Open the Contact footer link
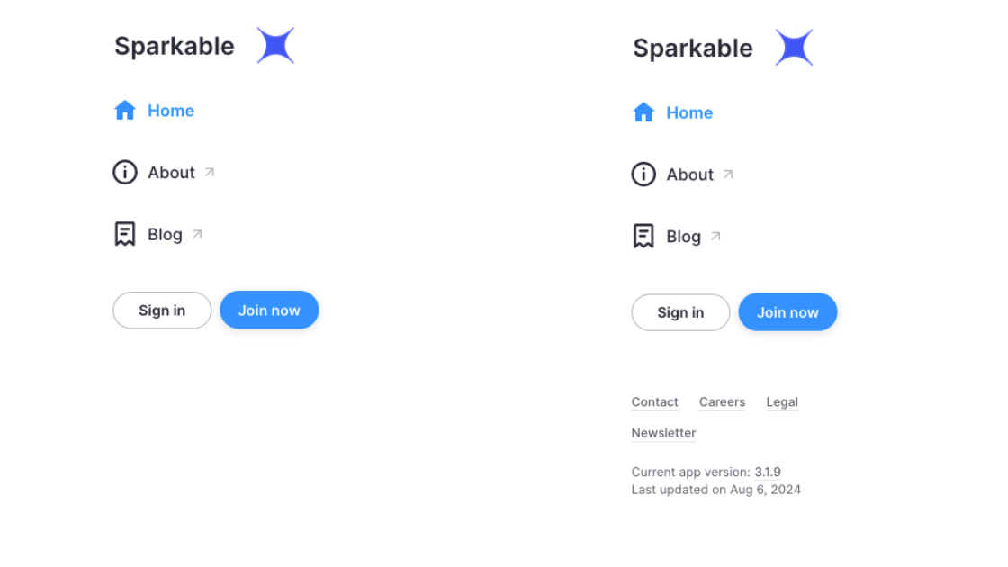 pyautogui.click(x=654, y=402)
